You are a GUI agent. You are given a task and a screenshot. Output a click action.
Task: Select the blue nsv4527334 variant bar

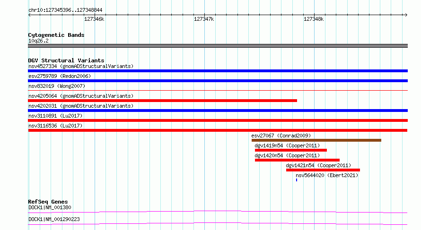click(x=218, y=71)
